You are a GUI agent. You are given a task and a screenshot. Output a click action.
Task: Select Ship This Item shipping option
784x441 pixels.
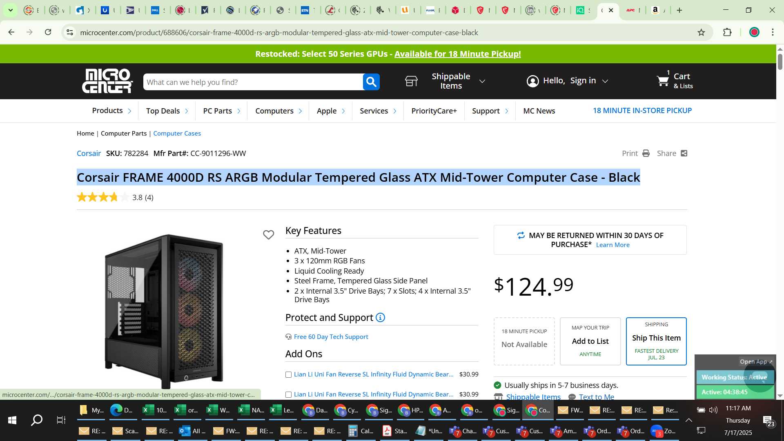tap(656, 341)
